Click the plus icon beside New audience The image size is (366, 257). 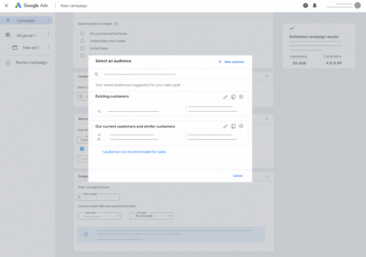point(220,62)
